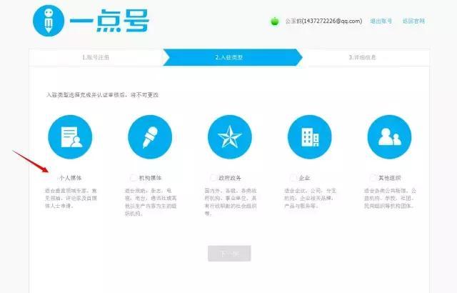The height and width of the screenshot is (293, 457).
Task: Select the 其他组织 people icon
Action: (x=389, y=137)
